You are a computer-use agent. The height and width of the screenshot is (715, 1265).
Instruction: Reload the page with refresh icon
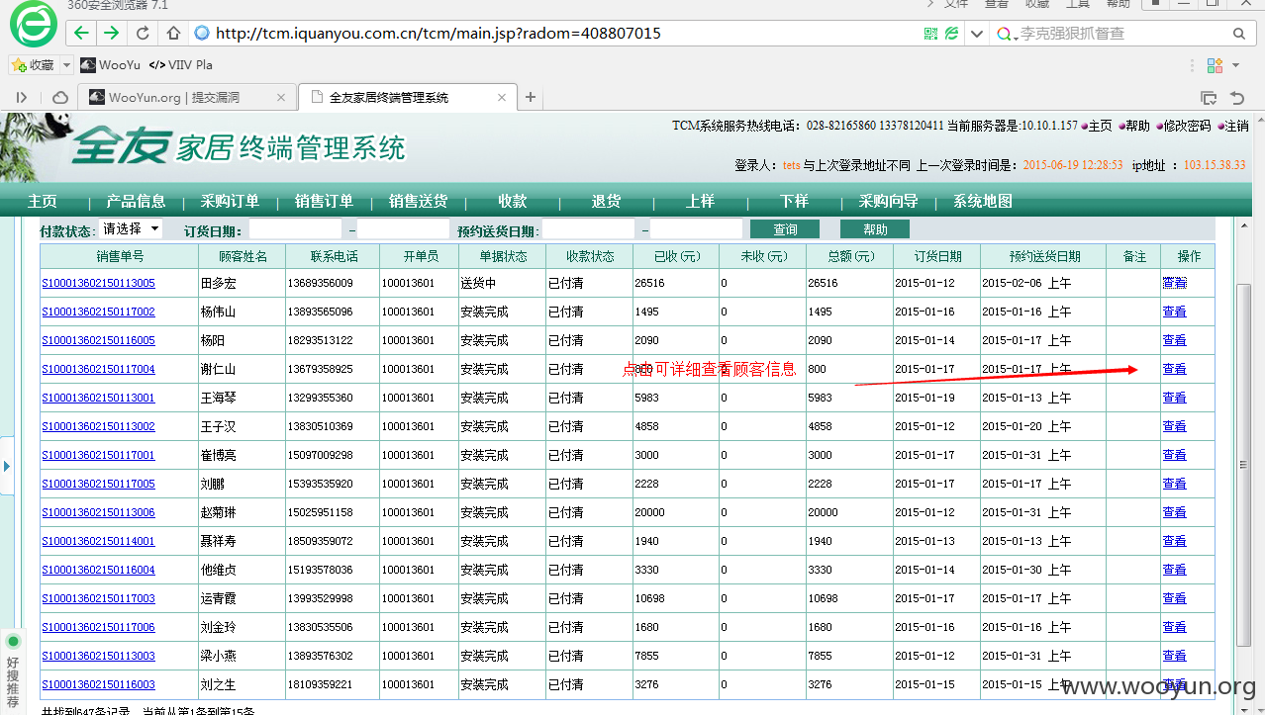[x=143, y=33]
